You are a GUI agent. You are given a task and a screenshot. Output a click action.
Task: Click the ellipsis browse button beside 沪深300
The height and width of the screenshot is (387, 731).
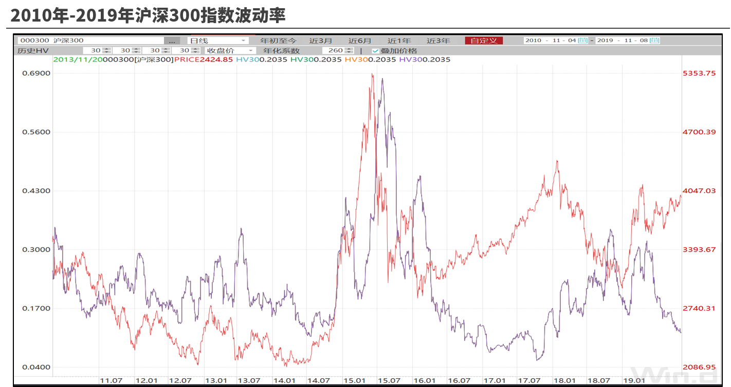172,41
